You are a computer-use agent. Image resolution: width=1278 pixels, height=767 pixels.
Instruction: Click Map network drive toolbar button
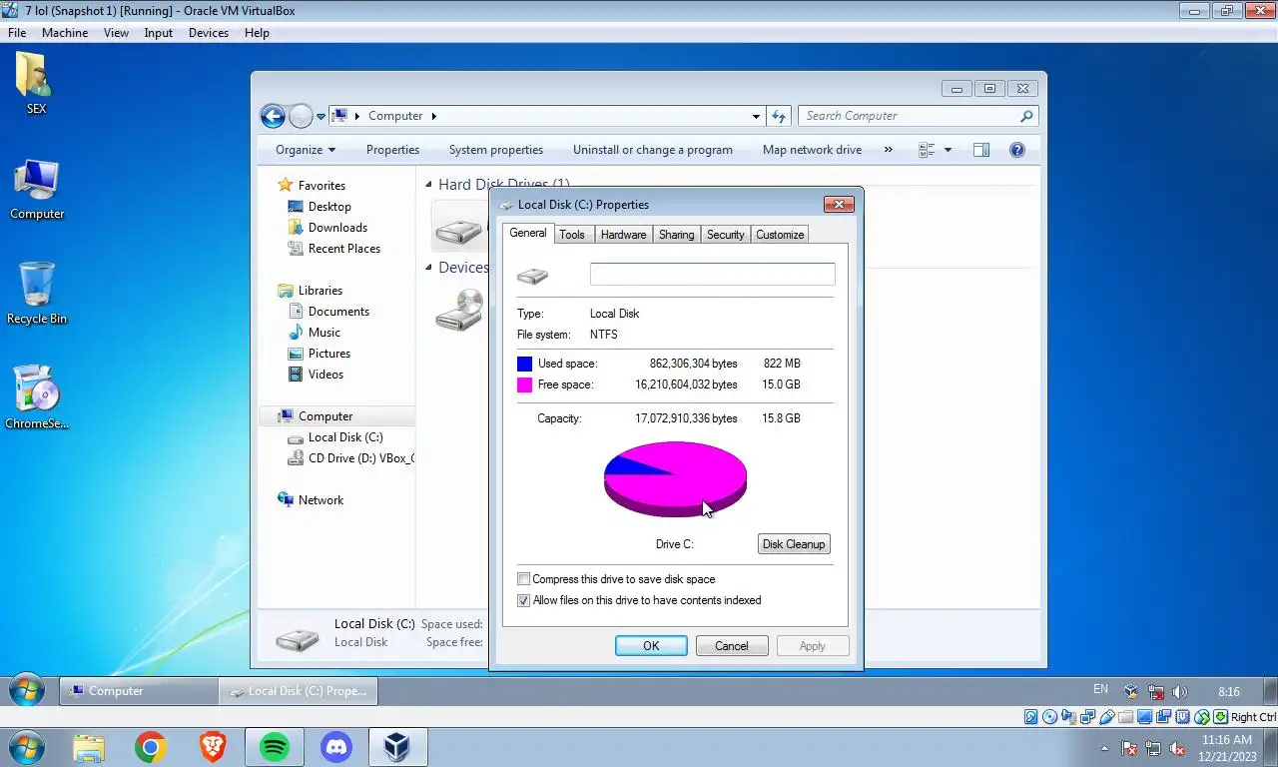[812, 150]
